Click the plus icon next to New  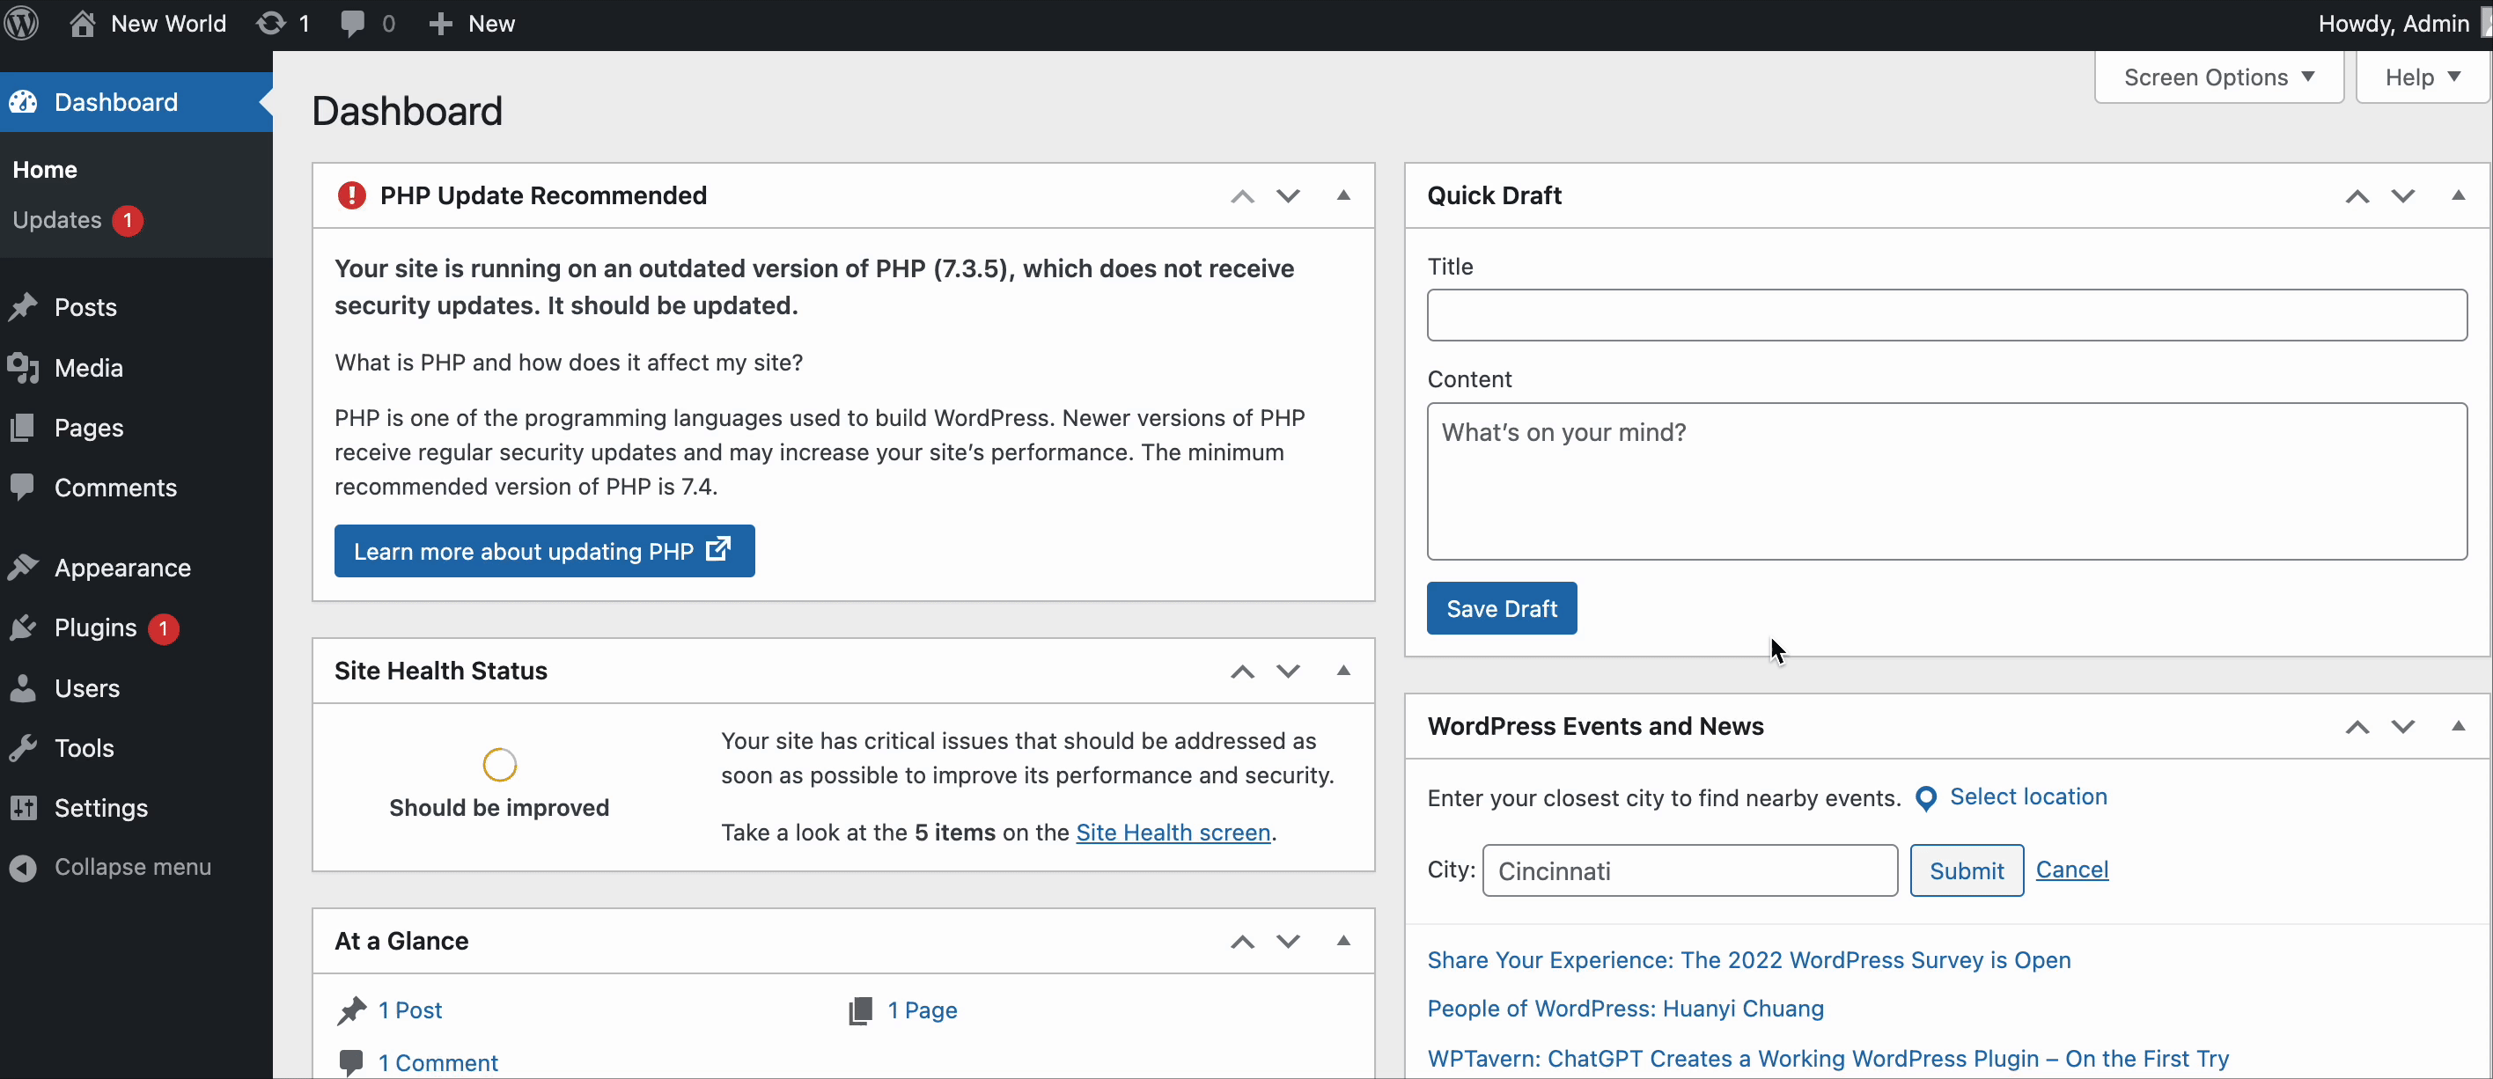pos(440,24)
